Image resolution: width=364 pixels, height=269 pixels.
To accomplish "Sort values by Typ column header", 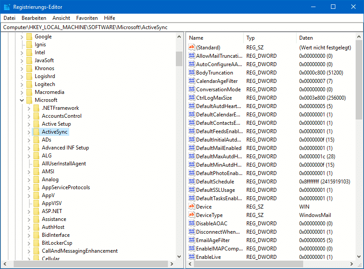I will pyautogui.click(x=270, y=38).
